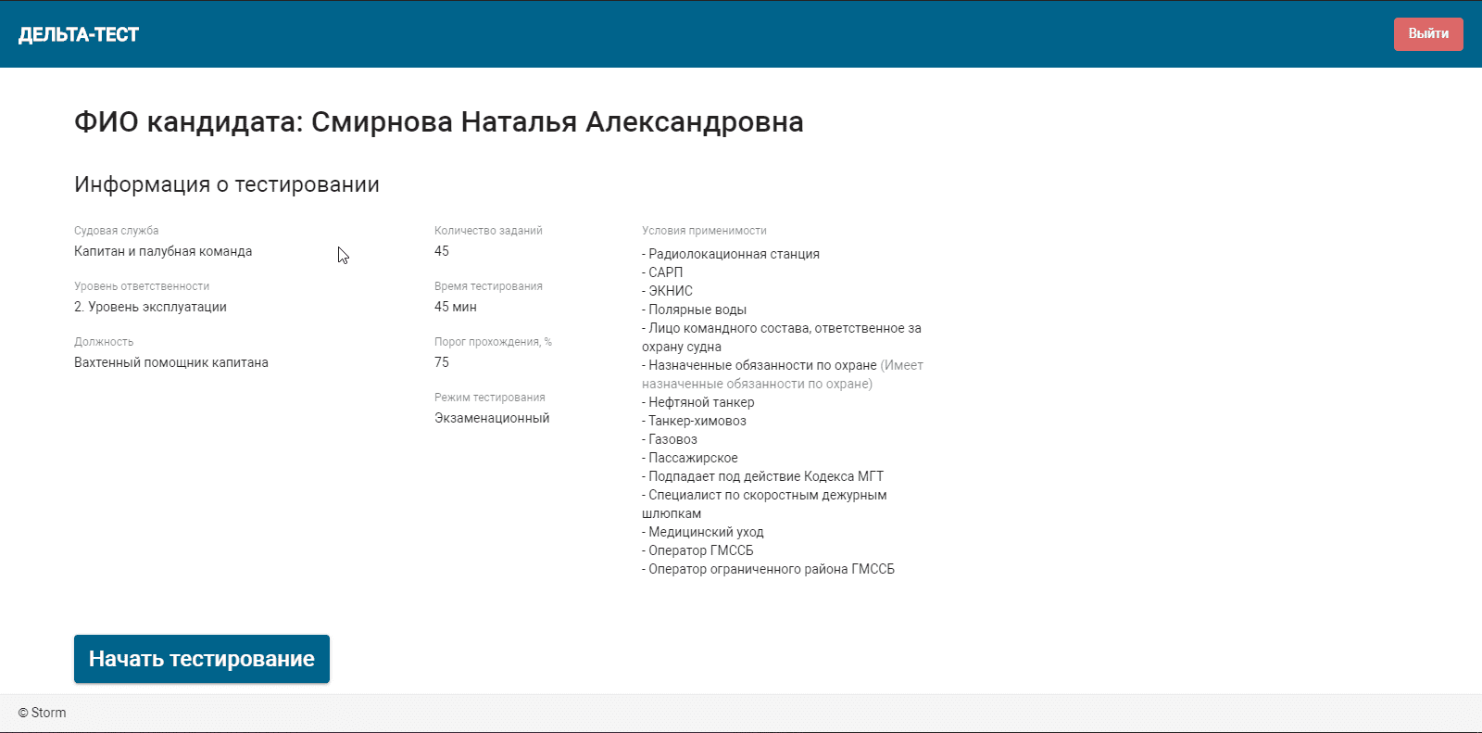Click the 2. Уровень эксплуатации value
The image size is (1482, 733).
pos(150,307)
